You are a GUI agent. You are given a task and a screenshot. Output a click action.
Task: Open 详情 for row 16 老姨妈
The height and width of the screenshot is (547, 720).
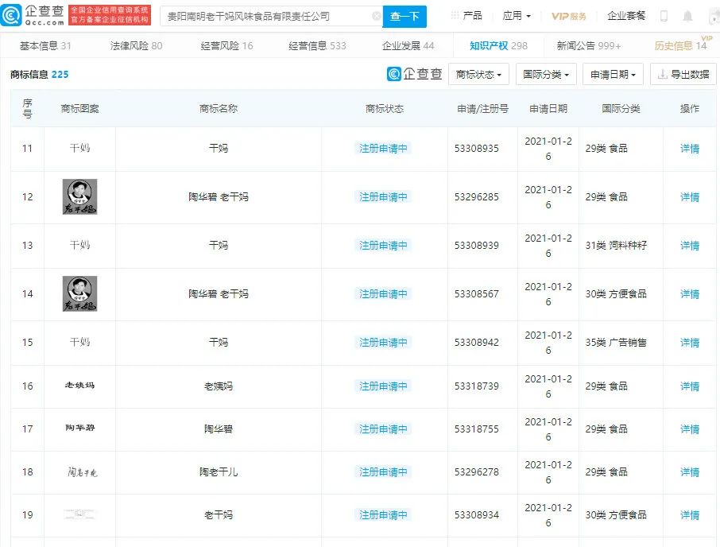coord(689,386)
